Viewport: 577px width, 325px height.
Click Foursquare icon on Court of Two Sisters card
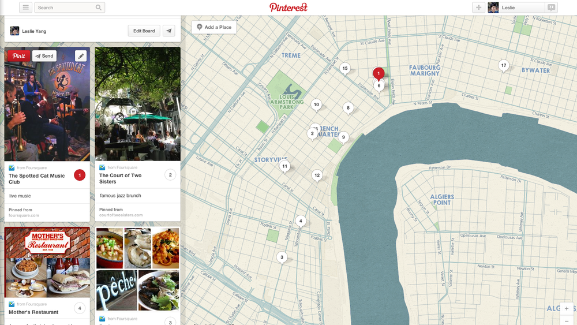[102, 167]
